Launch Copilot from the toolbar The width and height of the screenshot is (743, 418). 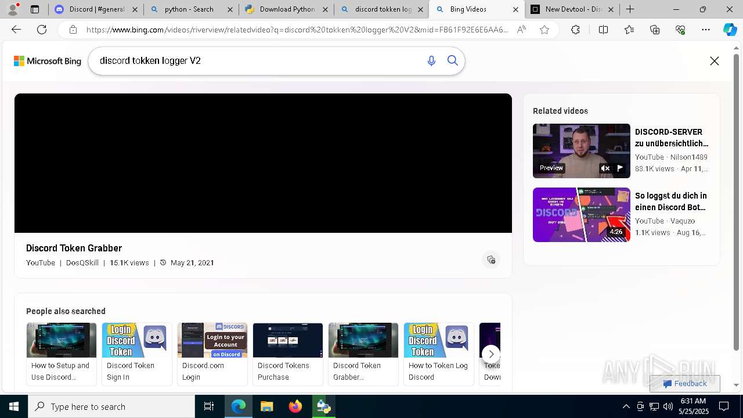730,30
